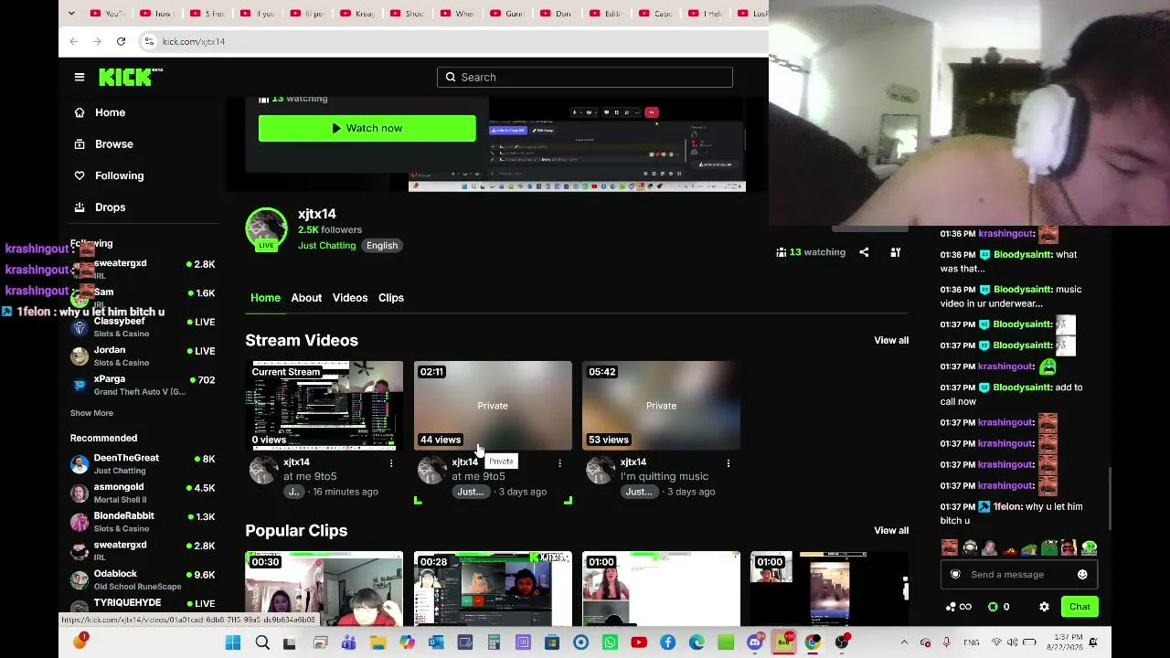Open the Kick hamburger menu
The height and width of the screenshot is (658, 1170).
tap(80, 77)
